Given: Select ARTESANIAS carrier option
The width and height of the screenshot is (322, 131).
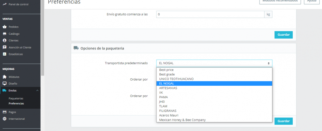Looking at the screenshot, I should click(214, 88).
